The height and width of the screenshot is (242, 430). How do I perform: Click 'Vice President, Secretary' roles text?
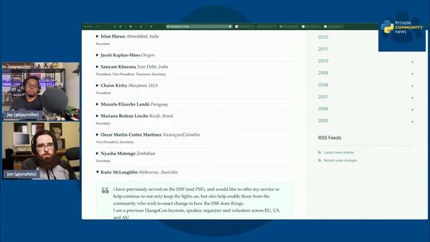[x=115, y=142]
